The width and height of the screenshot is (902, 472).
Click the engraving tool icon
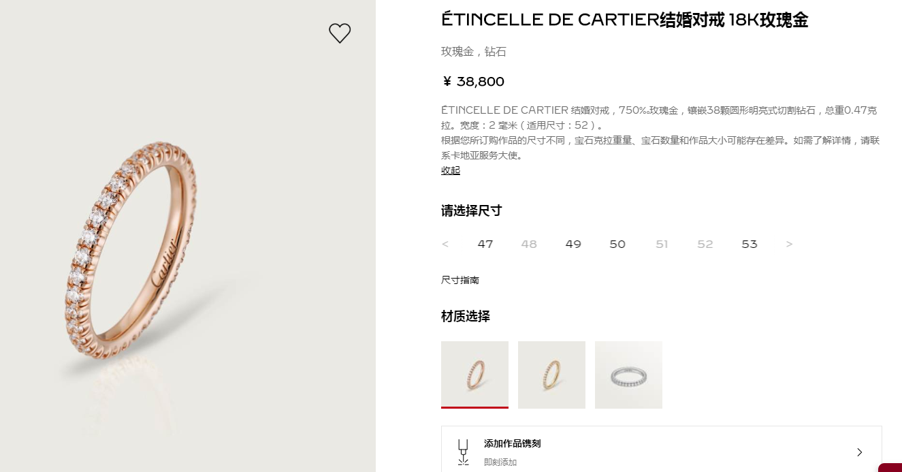(x=464, y=452)
